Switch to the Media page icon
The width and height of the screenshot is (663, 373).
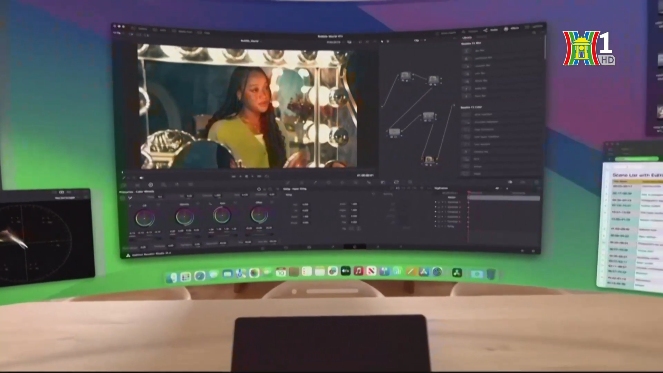click(x=262, y=248)
